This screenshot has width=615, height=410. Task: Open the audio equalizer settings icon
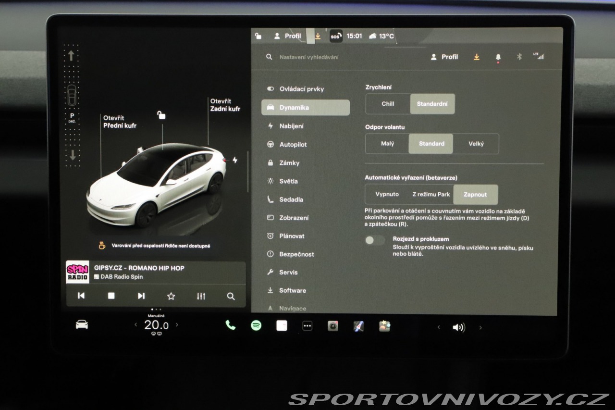point(201,296)
